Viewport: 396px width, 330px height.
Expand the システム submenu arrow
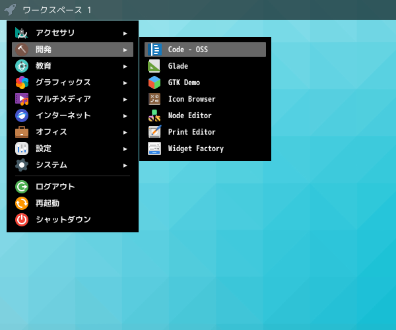125,166
